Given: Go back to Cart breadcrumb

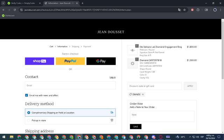Looking at the screenshot, I should coord(51,47).
